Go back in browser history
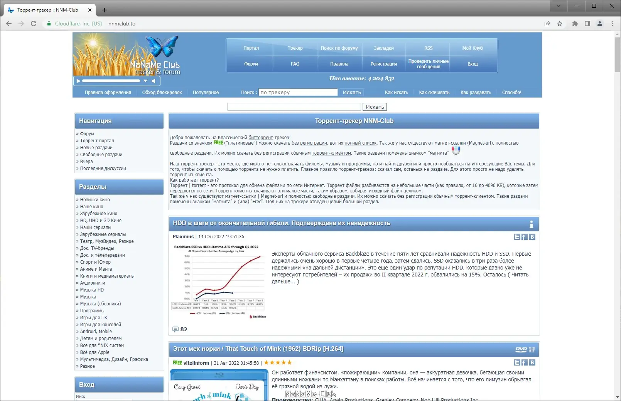The width and height of the screenshot is (621, 401). pos(9,24)
